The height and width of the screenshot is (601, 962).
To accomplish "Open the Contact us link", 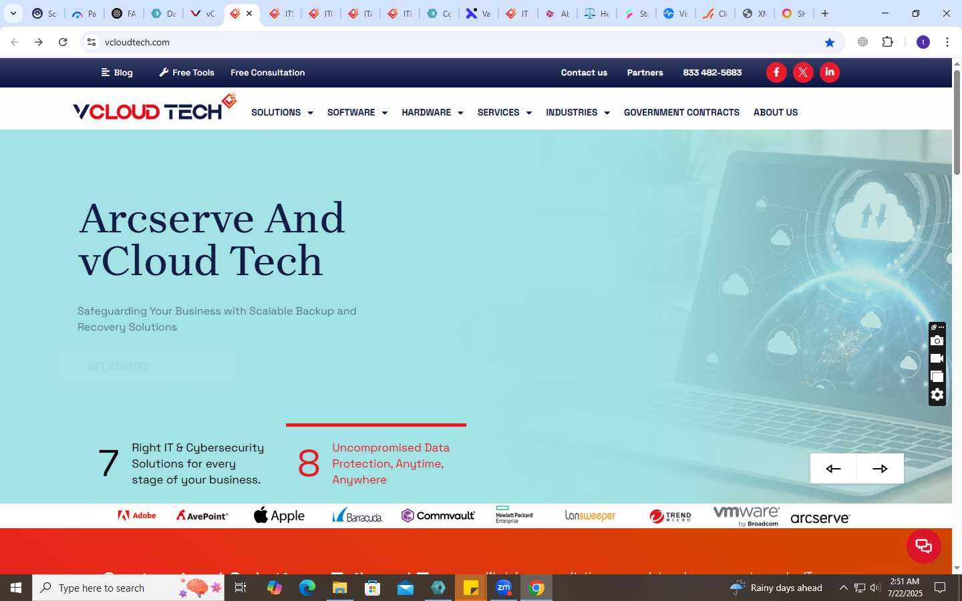I will pos(584,73).
